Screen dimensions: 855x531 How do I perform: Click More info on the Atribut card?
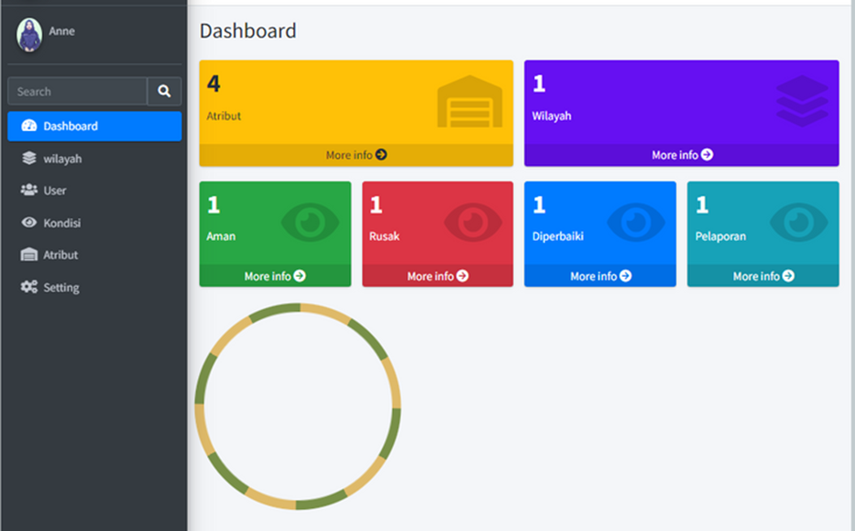(356, 155)
